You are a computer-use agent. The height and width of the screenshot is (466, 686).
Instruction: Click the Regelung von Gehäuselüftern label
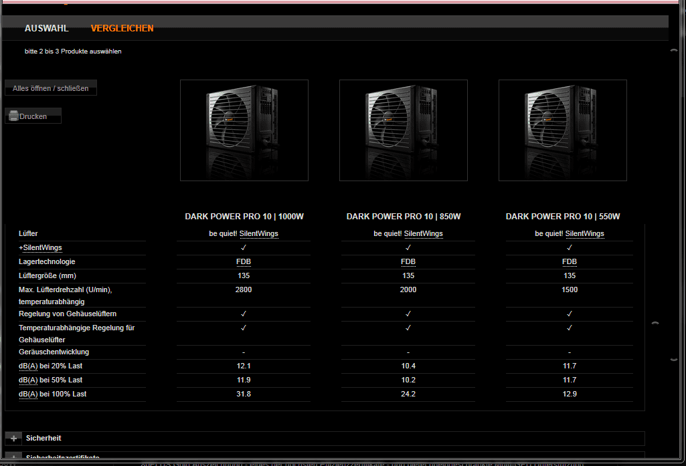[x=68, y=314]
